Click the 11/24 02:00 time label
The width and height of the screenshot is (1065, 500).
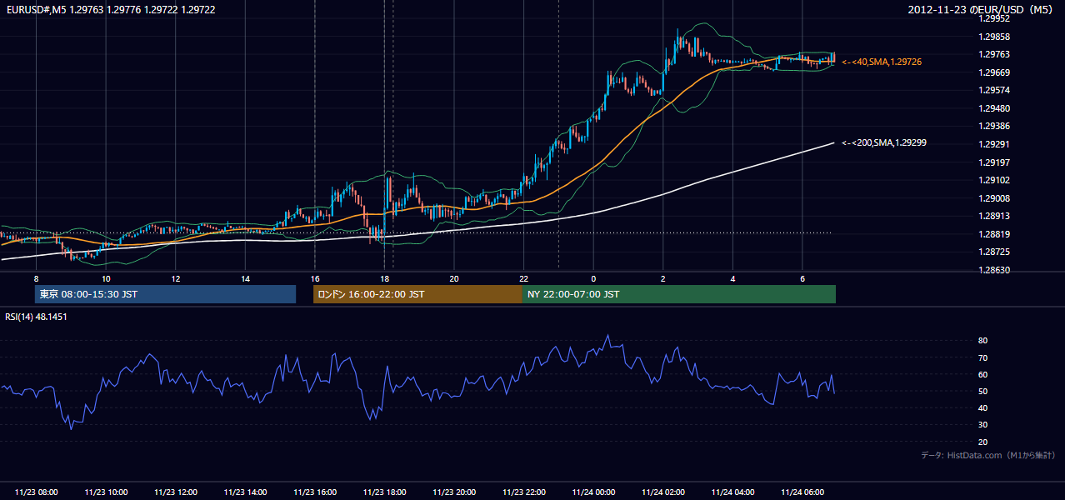tap(662, 492)
